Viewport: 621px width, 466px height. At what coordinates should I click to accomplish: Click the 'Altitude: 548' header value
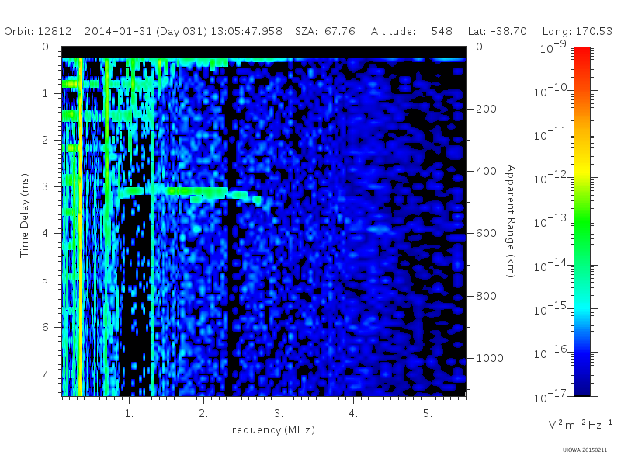click(x=411, y=31)
